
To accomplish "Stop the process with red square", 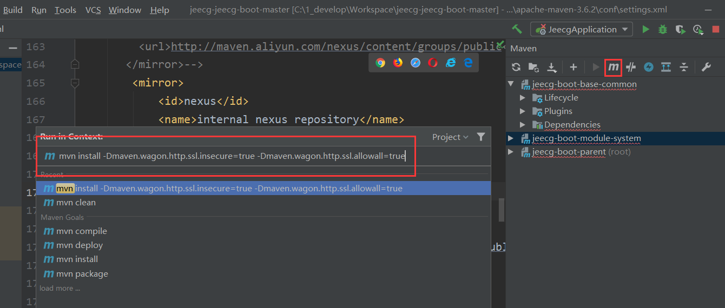I will 715,30.
